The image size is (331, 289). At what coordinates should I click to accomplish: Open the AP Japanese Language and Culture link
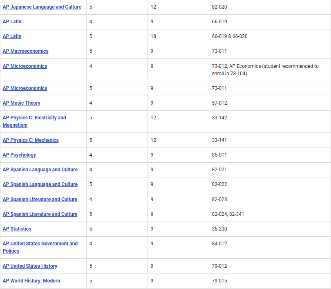point(42,7)
